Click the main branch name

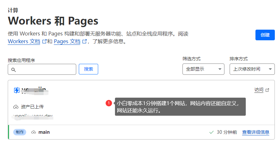tap(44, 132)
